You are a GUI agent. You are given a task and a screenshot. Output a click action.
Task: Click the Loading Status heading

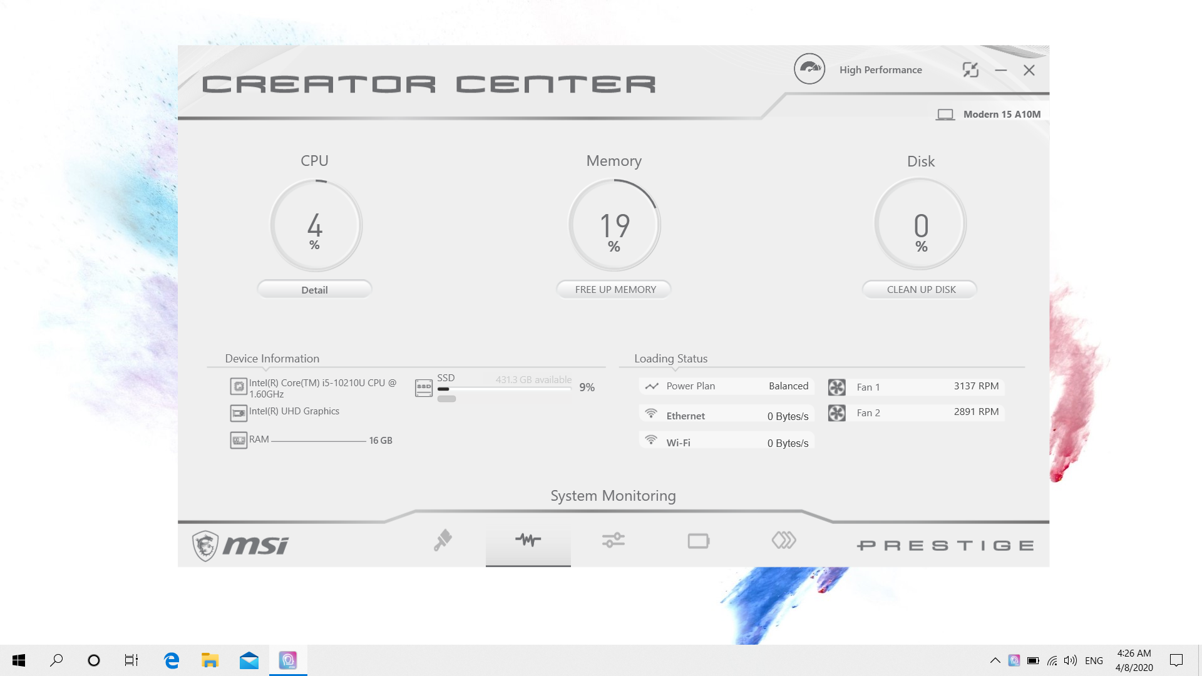click(670, 359)
